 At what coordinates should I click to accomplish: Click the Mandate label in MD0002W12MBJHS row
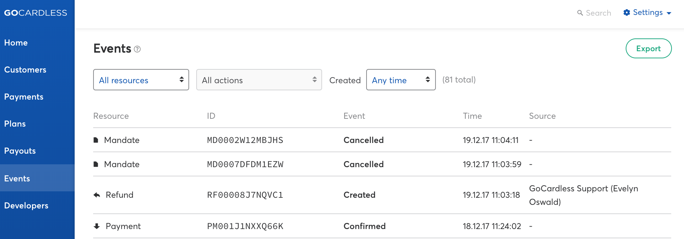(122, 140)
